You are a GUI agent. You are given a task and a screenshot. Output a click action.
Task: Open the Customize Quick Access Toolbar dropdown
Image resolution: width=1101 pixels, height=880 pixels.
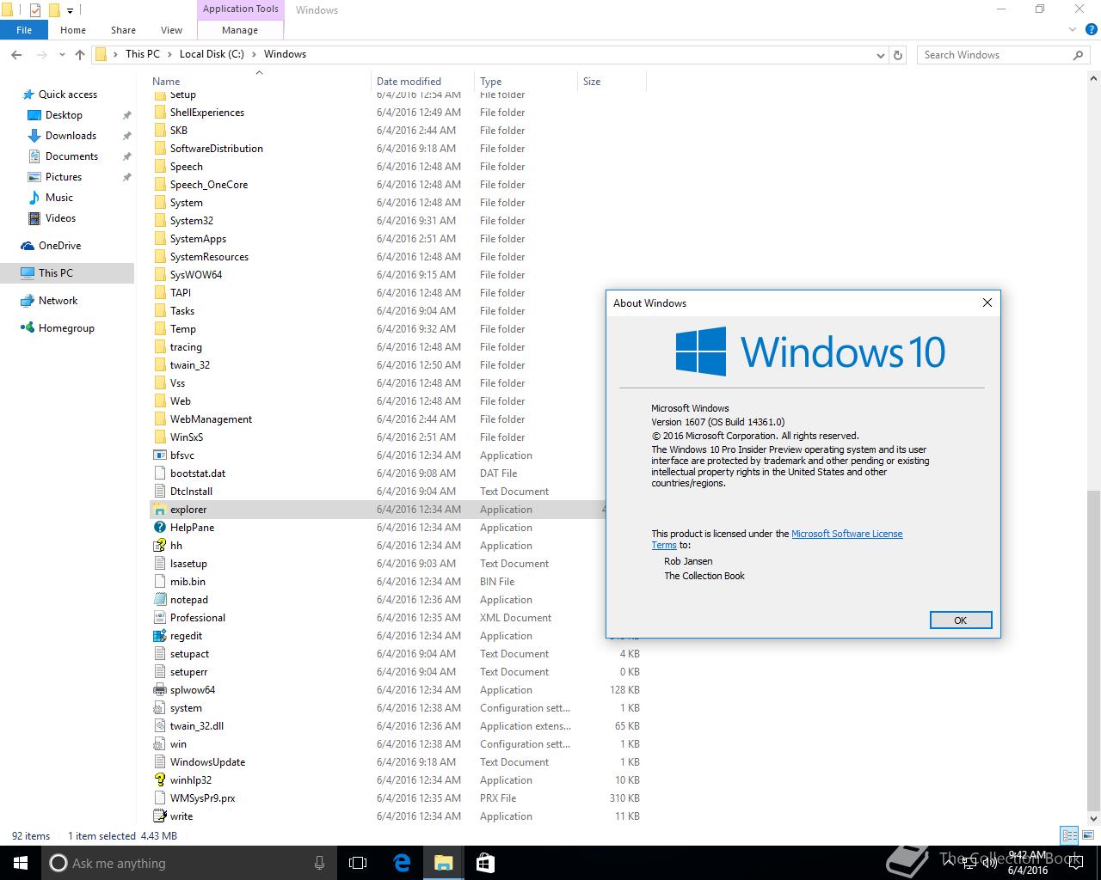[71, 11]
